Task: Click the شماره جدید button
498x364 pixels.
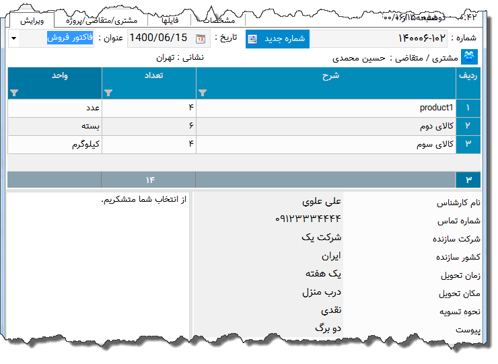Action: click(277, 39)
